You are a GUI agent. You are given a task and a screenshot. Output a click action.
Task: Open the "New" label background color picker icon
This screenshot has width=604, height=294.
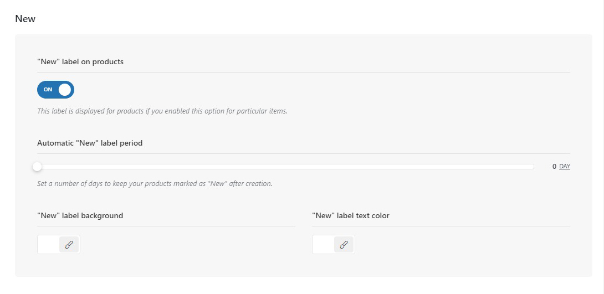[69, 245]
